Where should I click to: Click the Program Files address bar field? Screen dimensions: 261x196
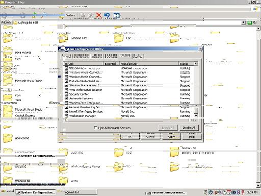(x=127, y=22)
